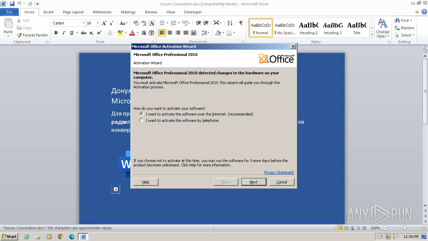
Task: Align text left
Action: pos(162,33)
